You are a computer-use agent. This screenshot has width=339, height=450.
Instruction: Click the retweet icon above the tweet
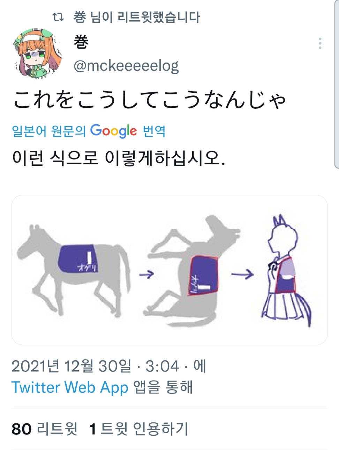pyautogui.click(x=58, y=17)
